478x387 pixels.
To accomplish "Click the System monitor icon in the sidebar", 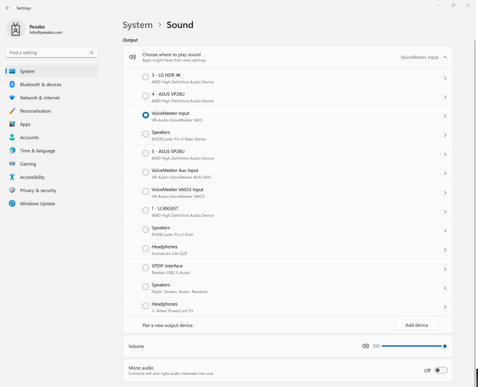I will 12,71.
